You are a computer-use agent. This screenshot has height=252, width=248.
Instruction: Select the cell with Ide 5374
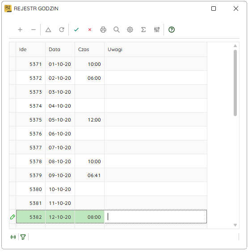click(x=30, y=106)
